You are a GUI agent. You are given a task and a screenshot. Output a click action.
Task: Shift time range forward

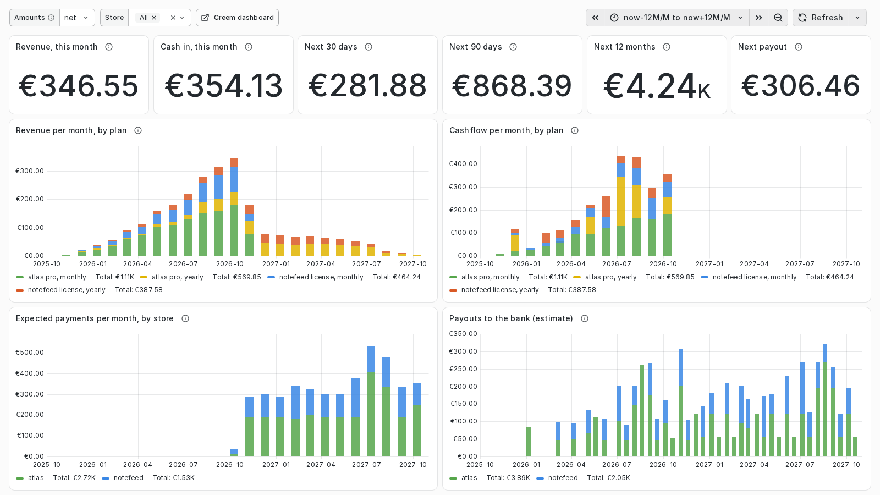point(759,18)
